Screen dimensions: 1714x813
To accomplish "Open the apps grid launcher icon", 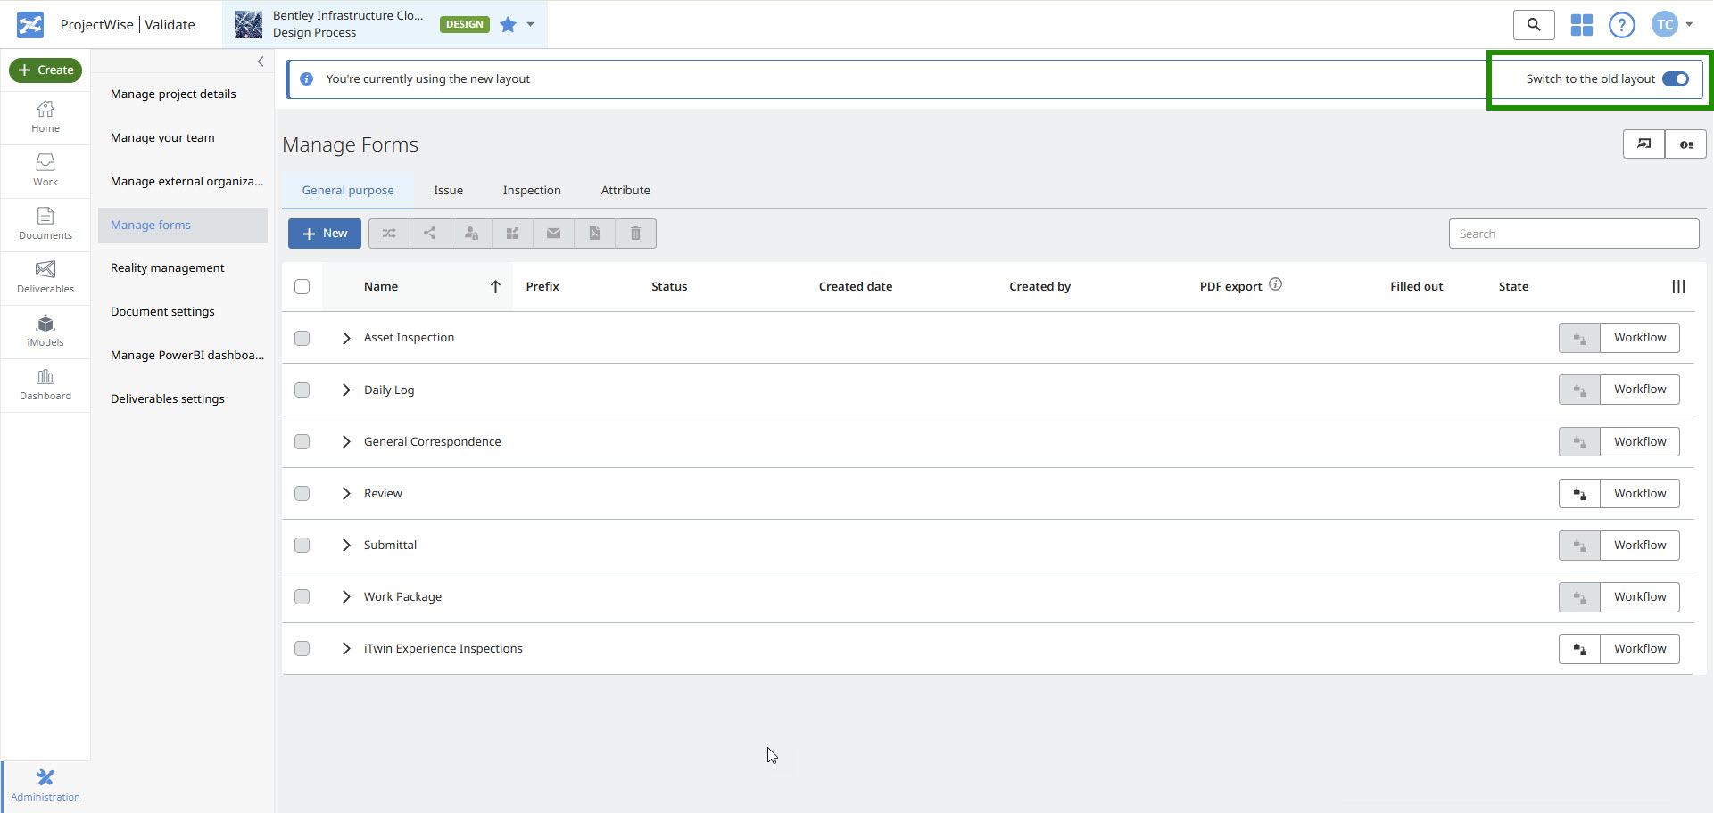I will pyautogui.click(x=1581, y=25).
